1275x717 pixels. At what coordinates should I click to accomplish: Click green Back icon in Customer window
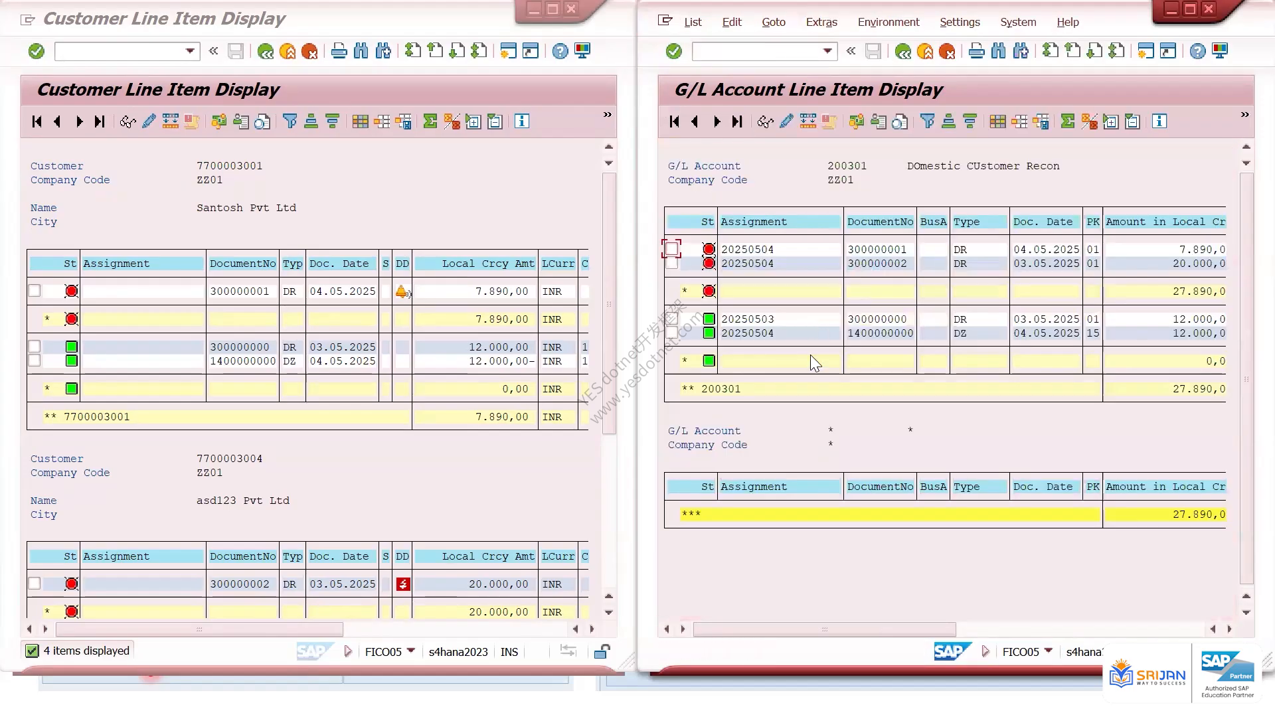[266, 51]
